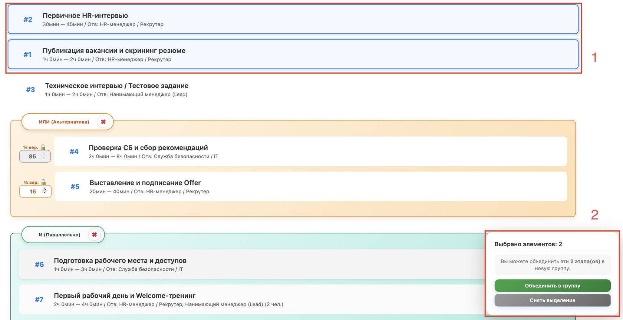This screenshot has height=320, width=623.
Task: Remove the И (Параллельно) group with its red X
Action: coord(95,235)
